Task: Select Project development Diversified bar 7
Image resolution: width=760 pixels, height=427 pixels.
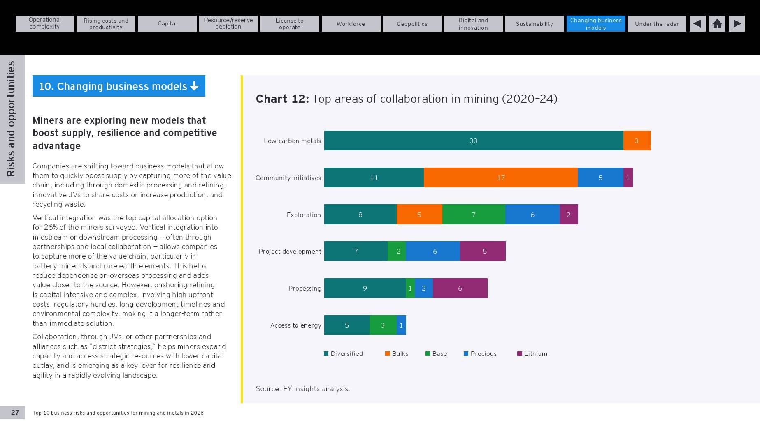Action: click(x=356, y=251)
